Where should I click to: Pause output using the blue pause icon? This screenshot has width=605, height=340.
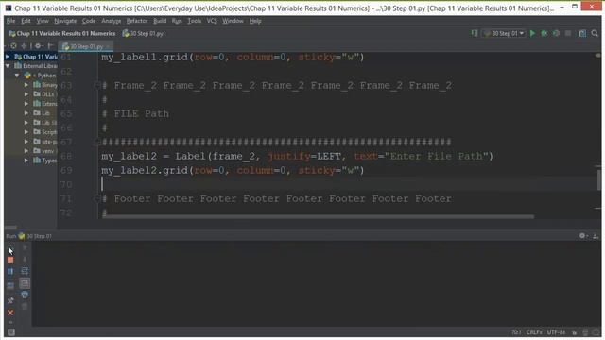[10, 271]
